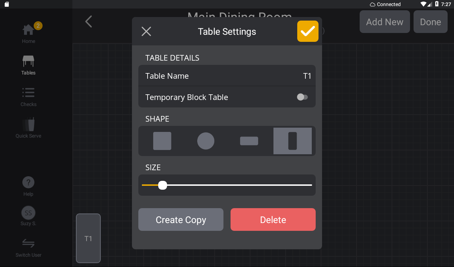Go back using the left chevron arrow

(88, 21)
